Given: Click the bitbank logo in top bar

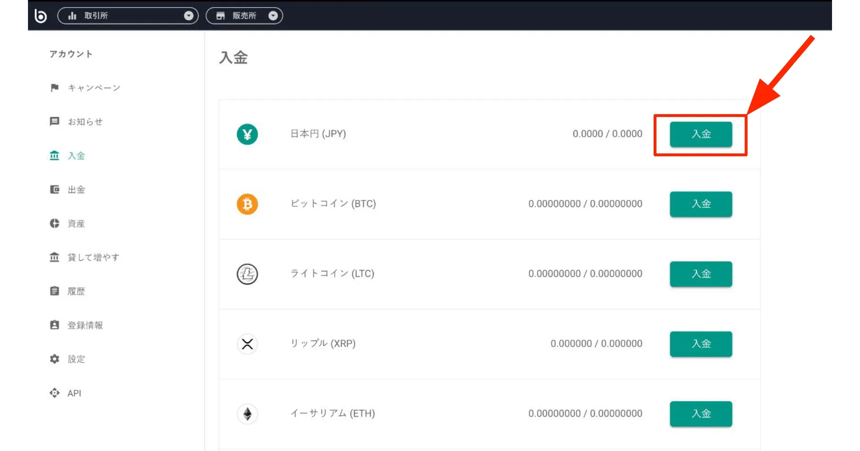Looking at the screenshot, I should coord(41,15).
